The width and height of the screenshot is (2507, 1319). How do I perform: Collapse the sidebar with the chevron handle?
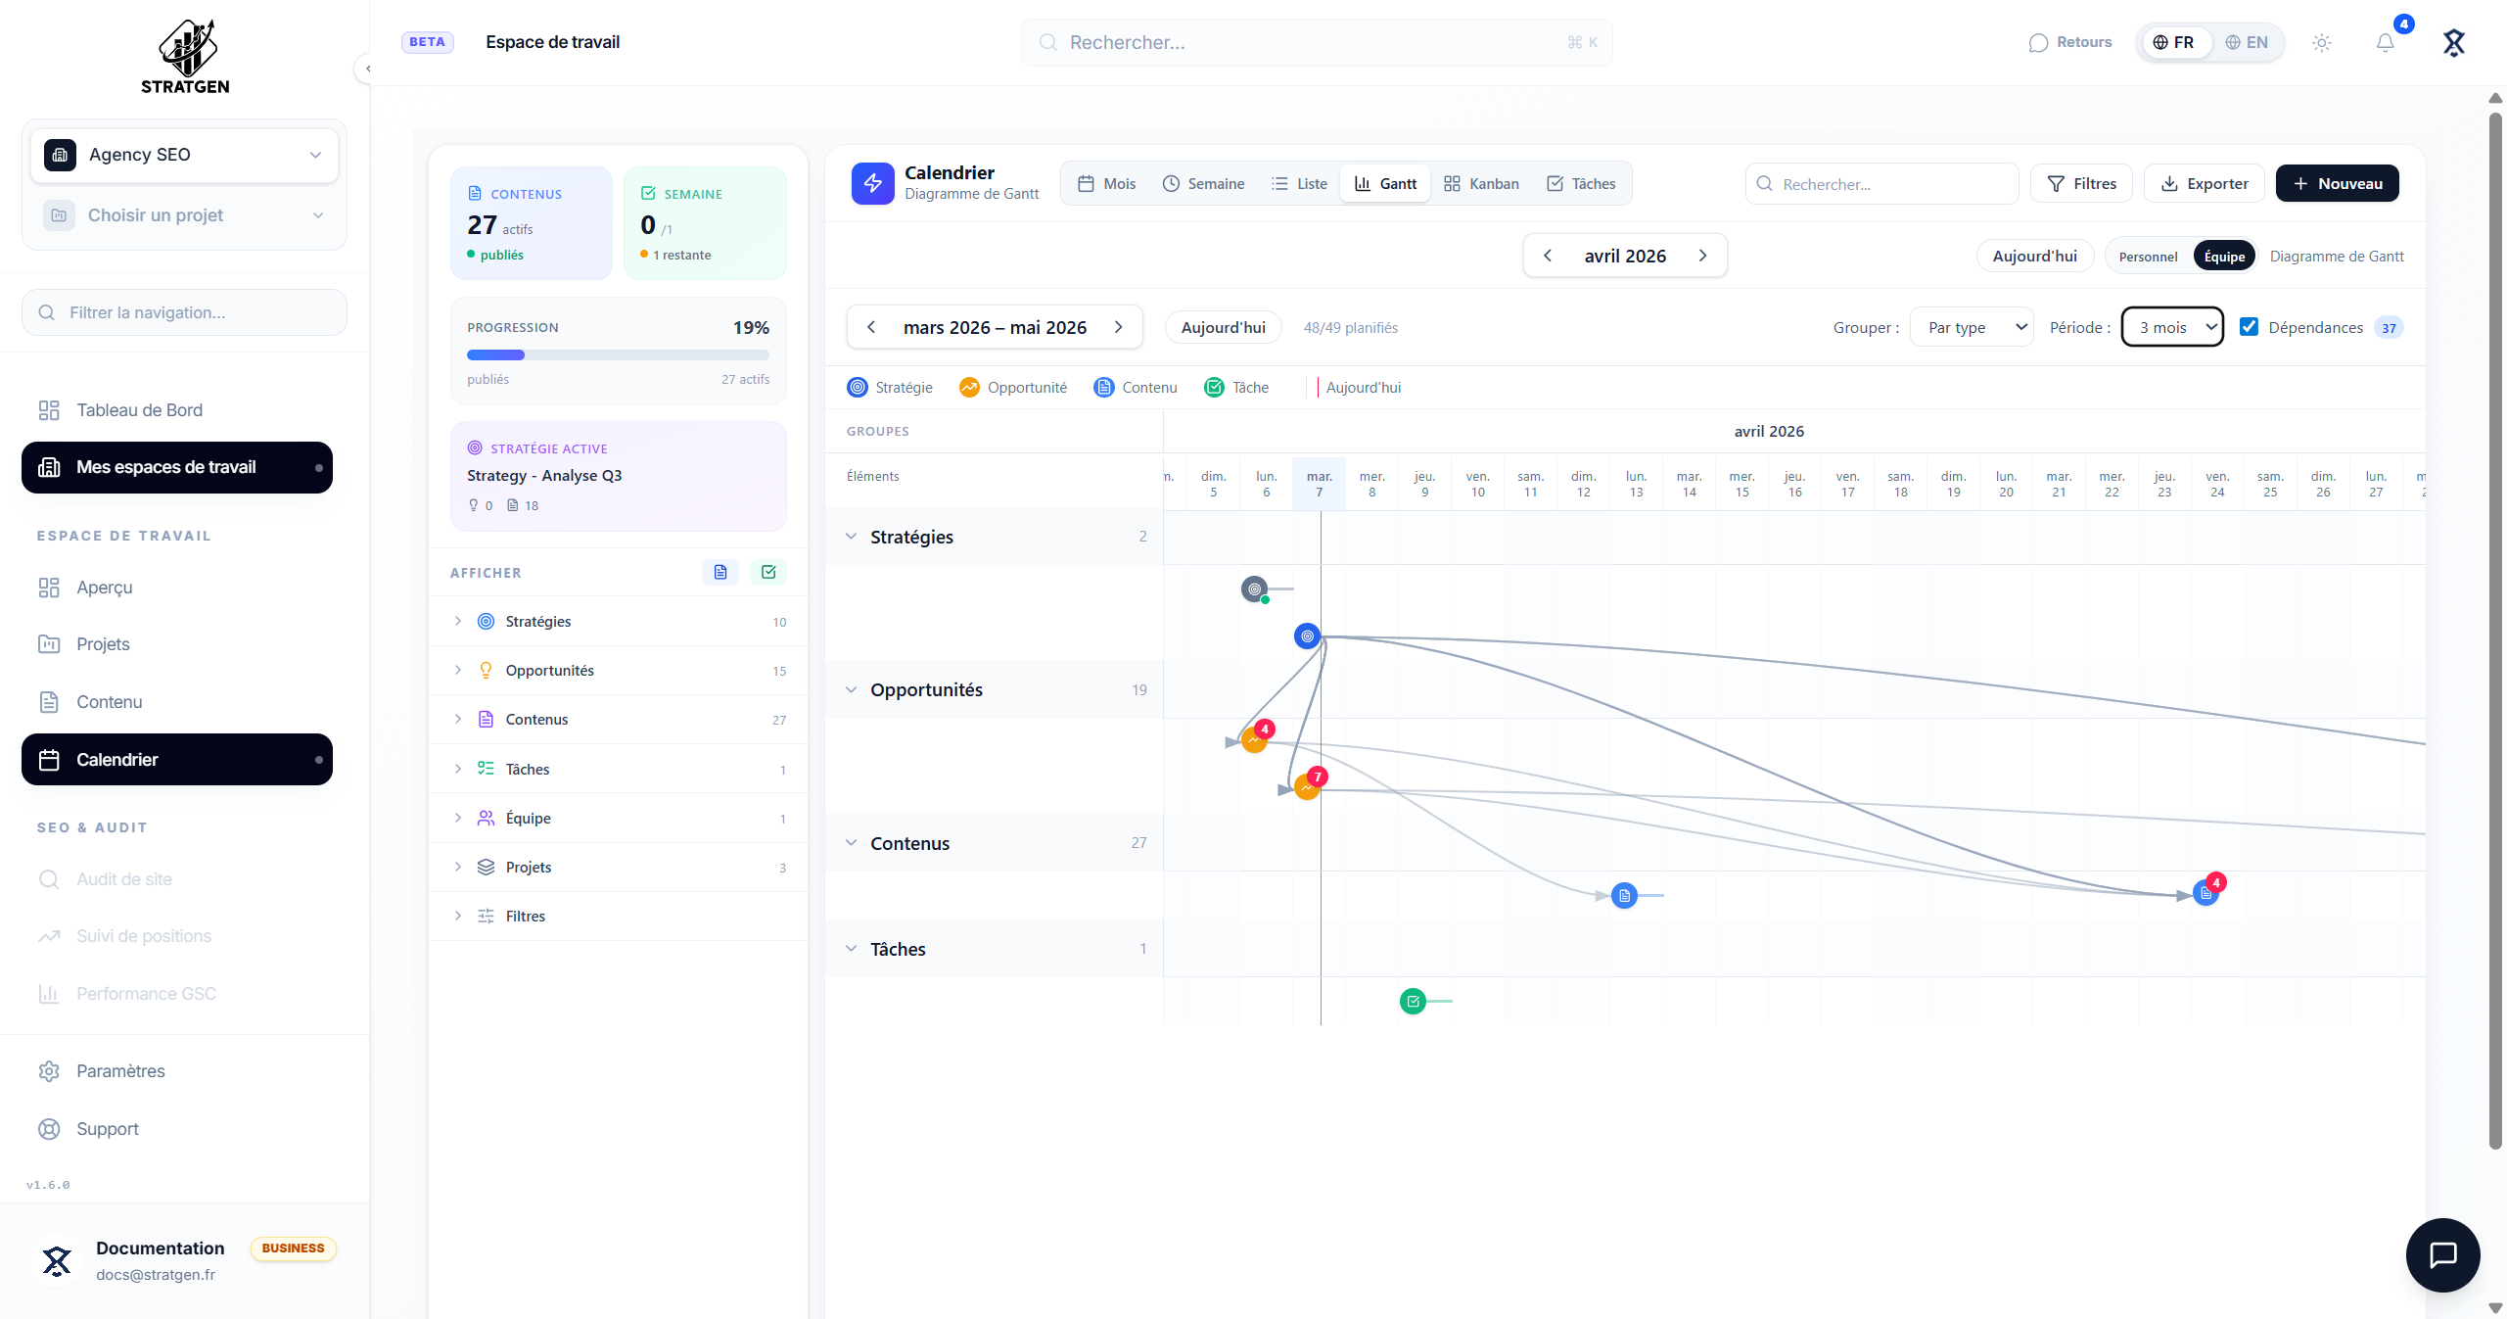[367, 69]
